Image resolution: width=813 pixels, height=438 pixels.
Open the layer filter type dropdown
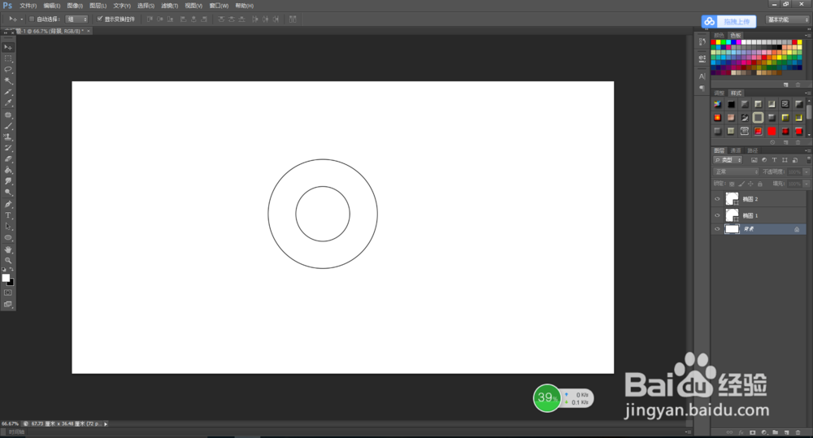728,160
